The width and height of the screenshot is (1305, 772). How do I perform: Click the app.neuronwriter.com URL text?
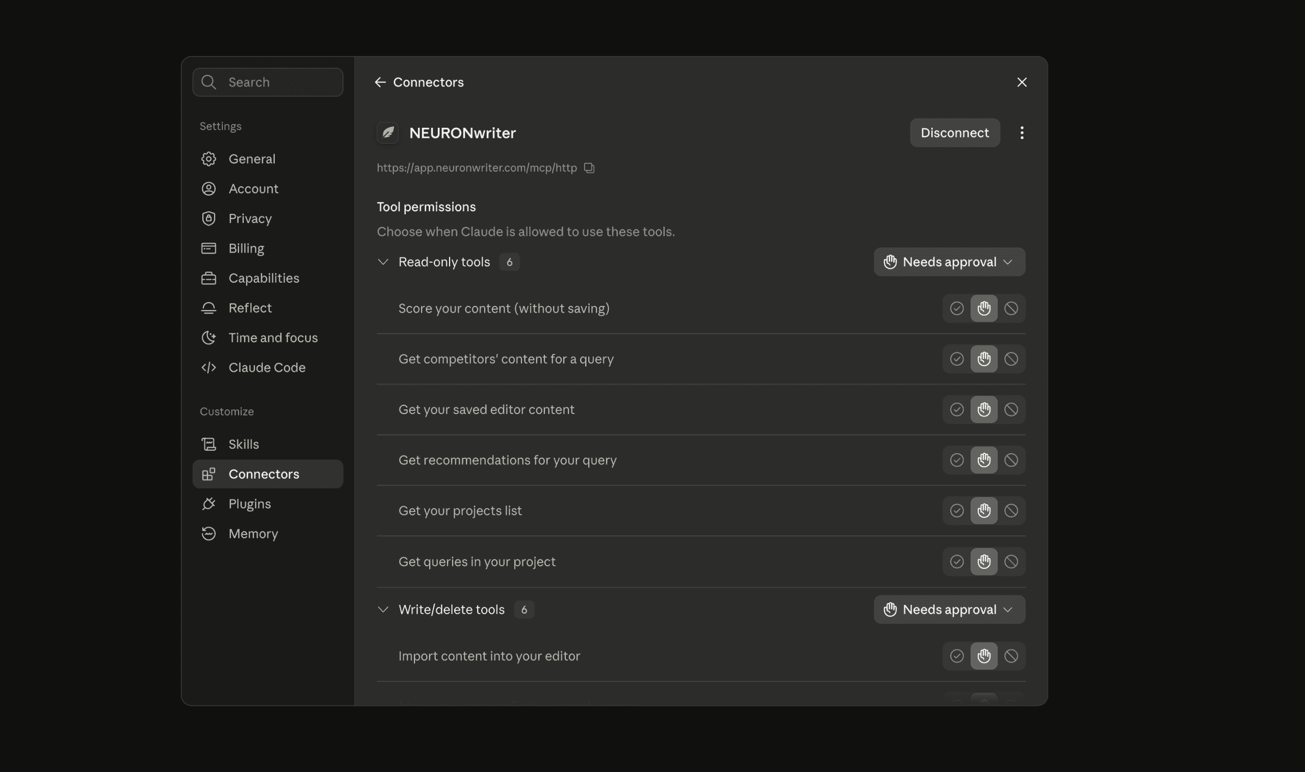coord(477,168)
